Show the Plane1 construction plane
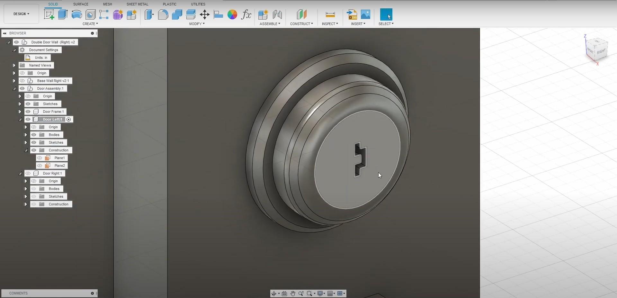Screen dimensions: 617x298 40,158
